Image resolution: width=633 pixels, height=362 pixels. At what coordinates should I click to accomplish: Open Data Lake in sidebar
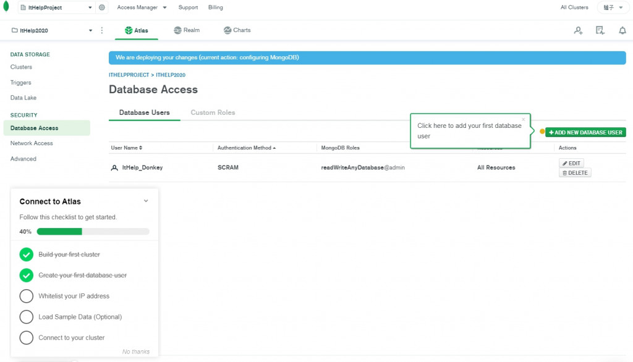coord(23,98)
